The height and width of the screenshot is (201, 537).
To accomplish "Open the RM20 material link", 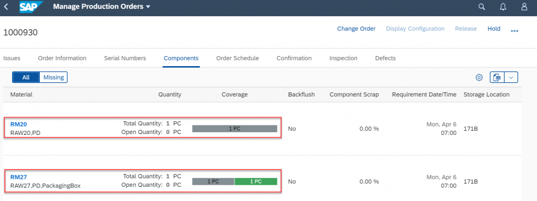I will pyautogui.click(x=18, y=124).
